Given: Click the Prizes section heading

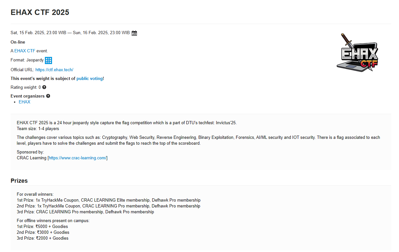Looking at the screenshot, I should coord(19,181).
